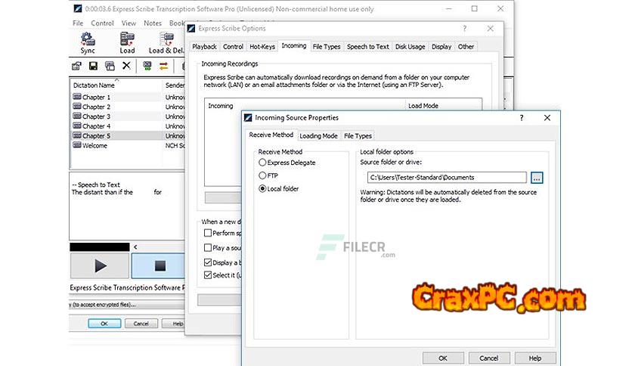Open File Types tab in Incoming Source Properties
The width and height of the screenshot is (632, 366).
pos(358,136)
